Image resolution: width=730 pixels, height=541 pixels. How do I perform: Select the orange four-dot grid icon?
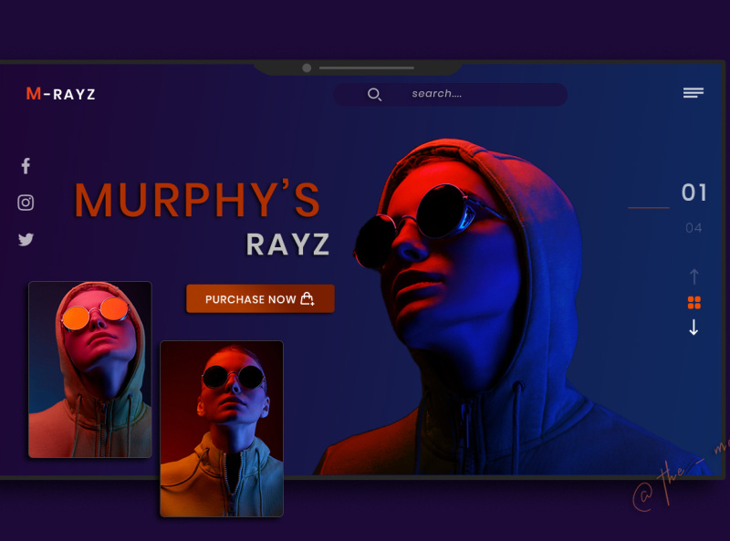(693, 302)
